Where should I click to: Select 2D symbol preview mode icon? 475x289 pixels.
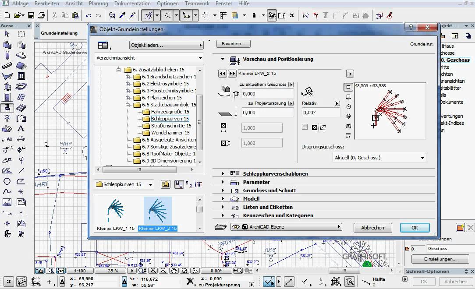(x=348, y=87)
